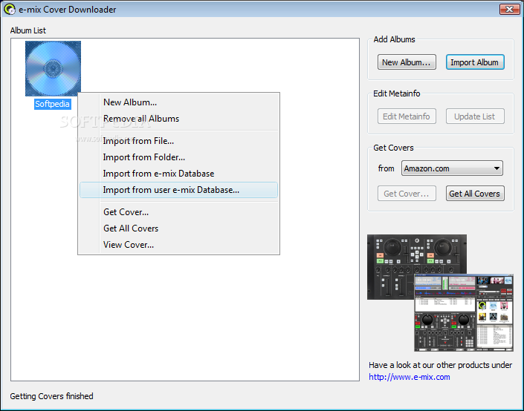
Task: Click the Get Cover... button in Get Covers
Action: (407, 194)
